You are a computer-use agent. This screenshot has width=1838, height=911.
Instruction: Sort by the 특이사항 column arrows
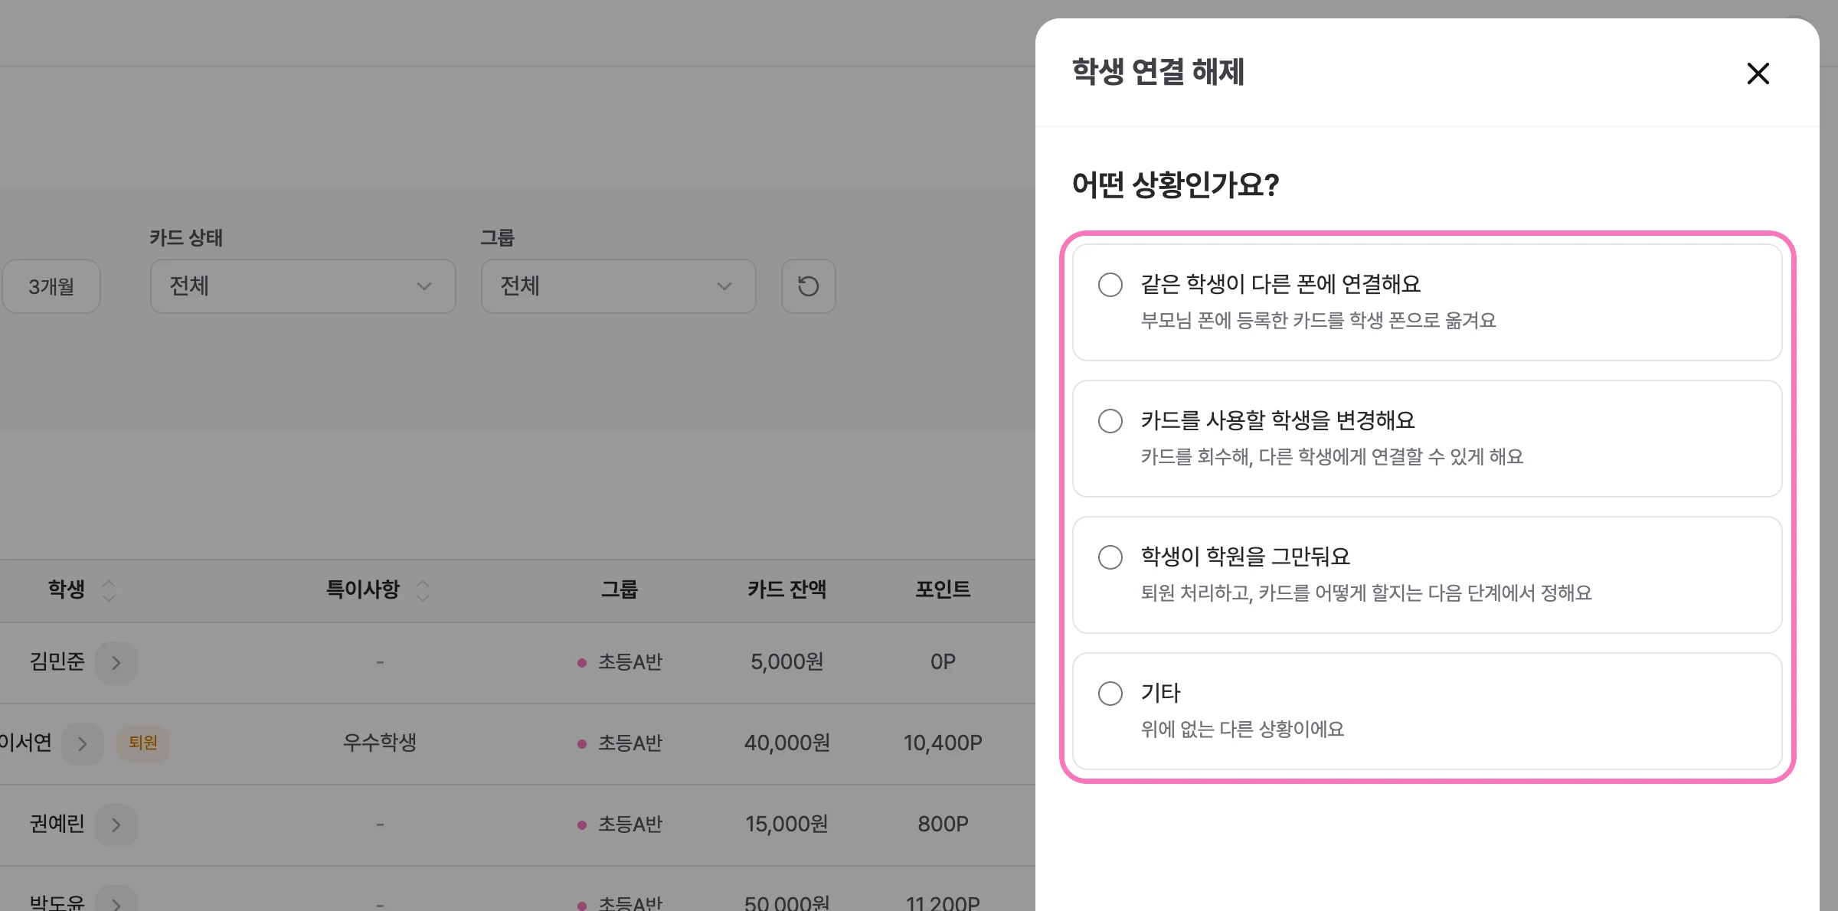coord(423,590)
